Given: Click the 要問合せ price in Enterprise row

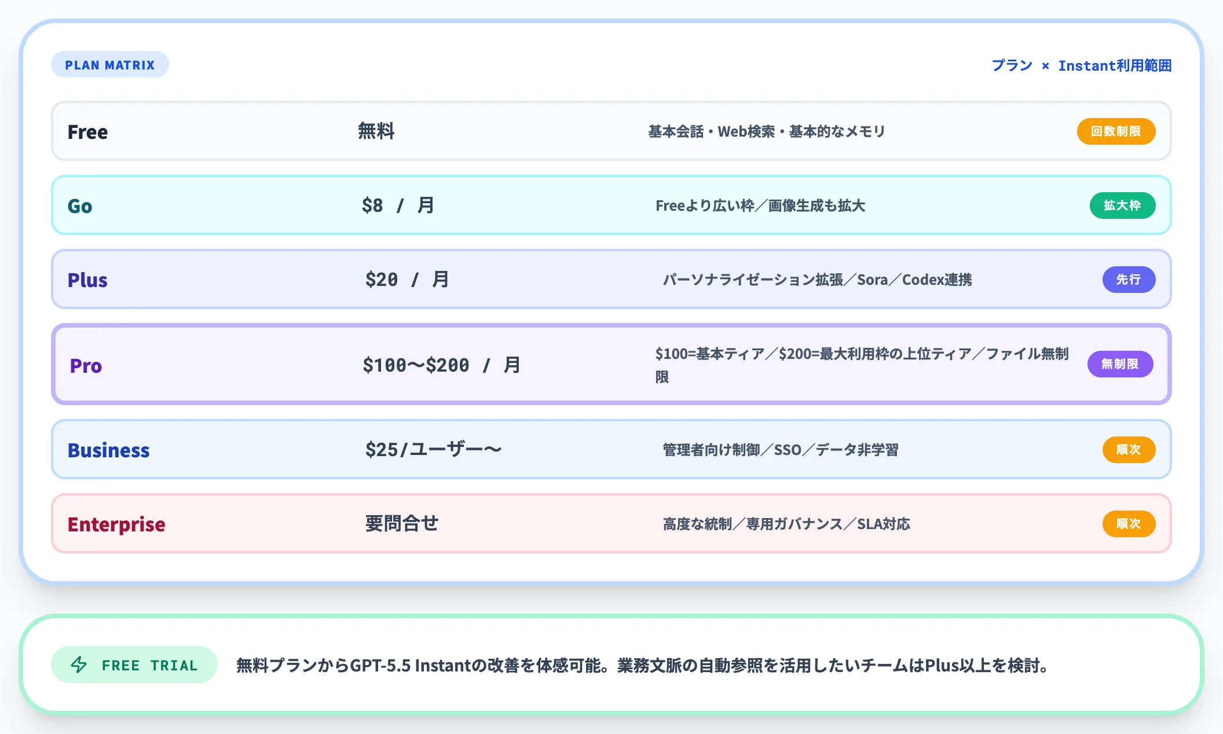Looking at the screenshot, I should 402,523.
